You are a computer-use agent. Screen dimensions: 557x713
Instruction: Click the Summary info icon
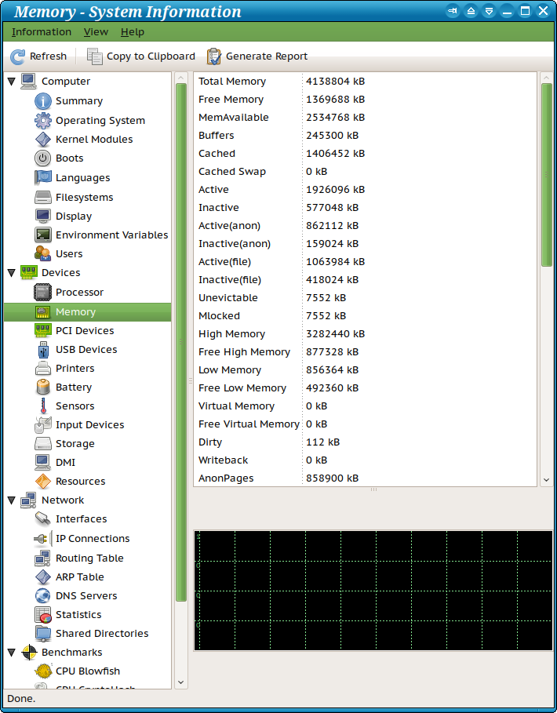pyautogui.click(x=42, y=101)
